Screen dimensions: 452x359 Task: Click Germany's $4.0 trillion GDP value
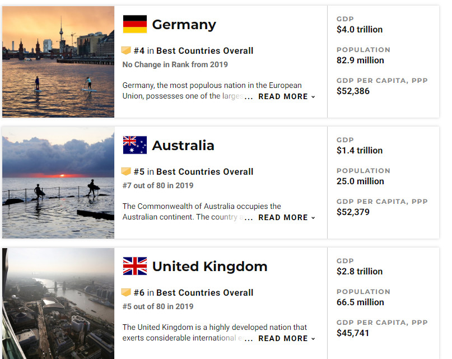(360, 30)
